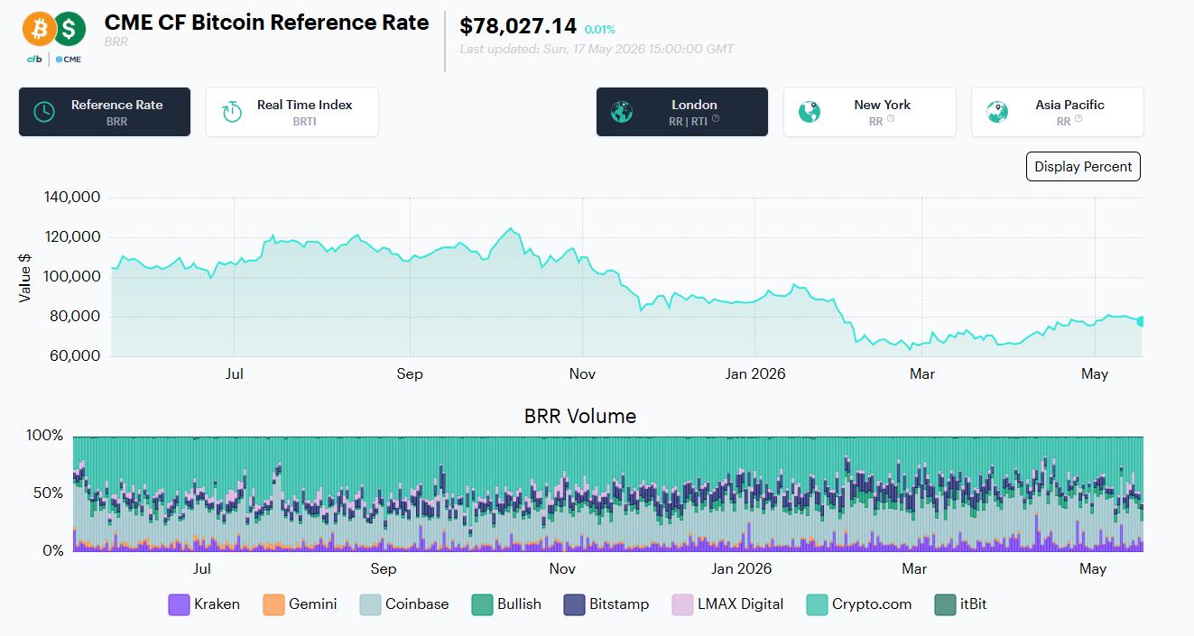
Task: Click the Coinbase legend label
Action: [417, 604]
